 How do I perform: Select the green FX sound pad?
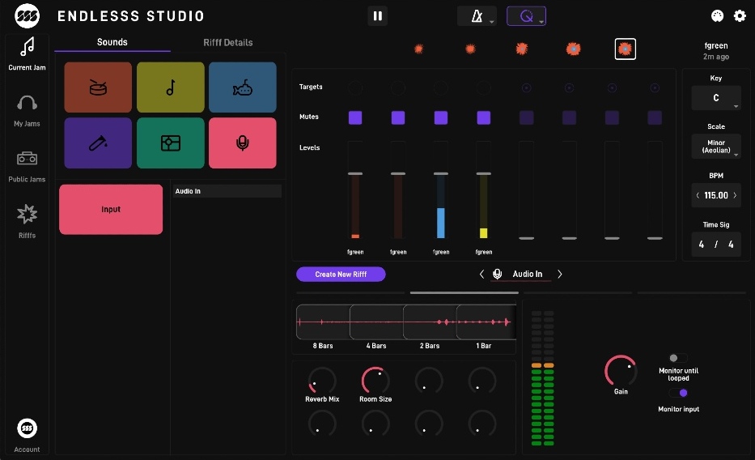point(171,143)
